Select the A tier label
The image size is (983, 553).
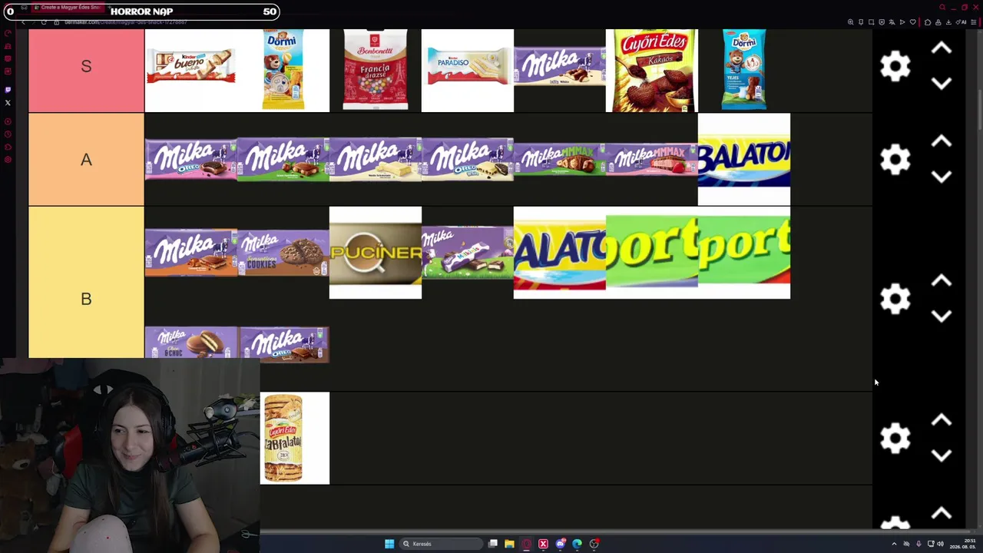click(x=86, y=160)
